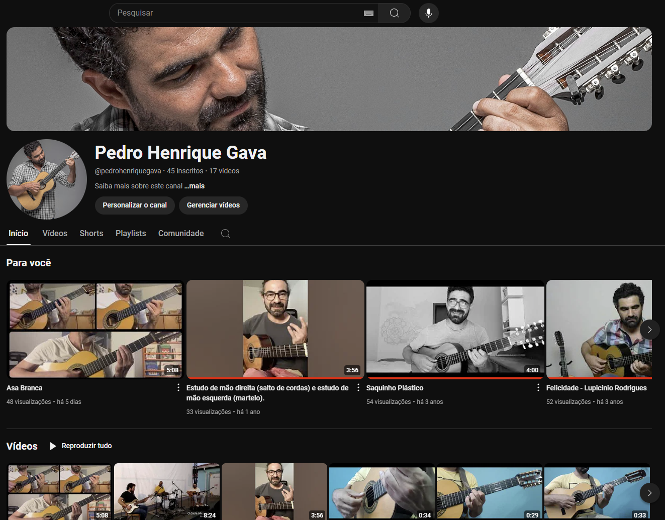This screenshot has height=520, width=665.
Task: Expand the channel description with ...mais
Action: click(x=195, y=186)
